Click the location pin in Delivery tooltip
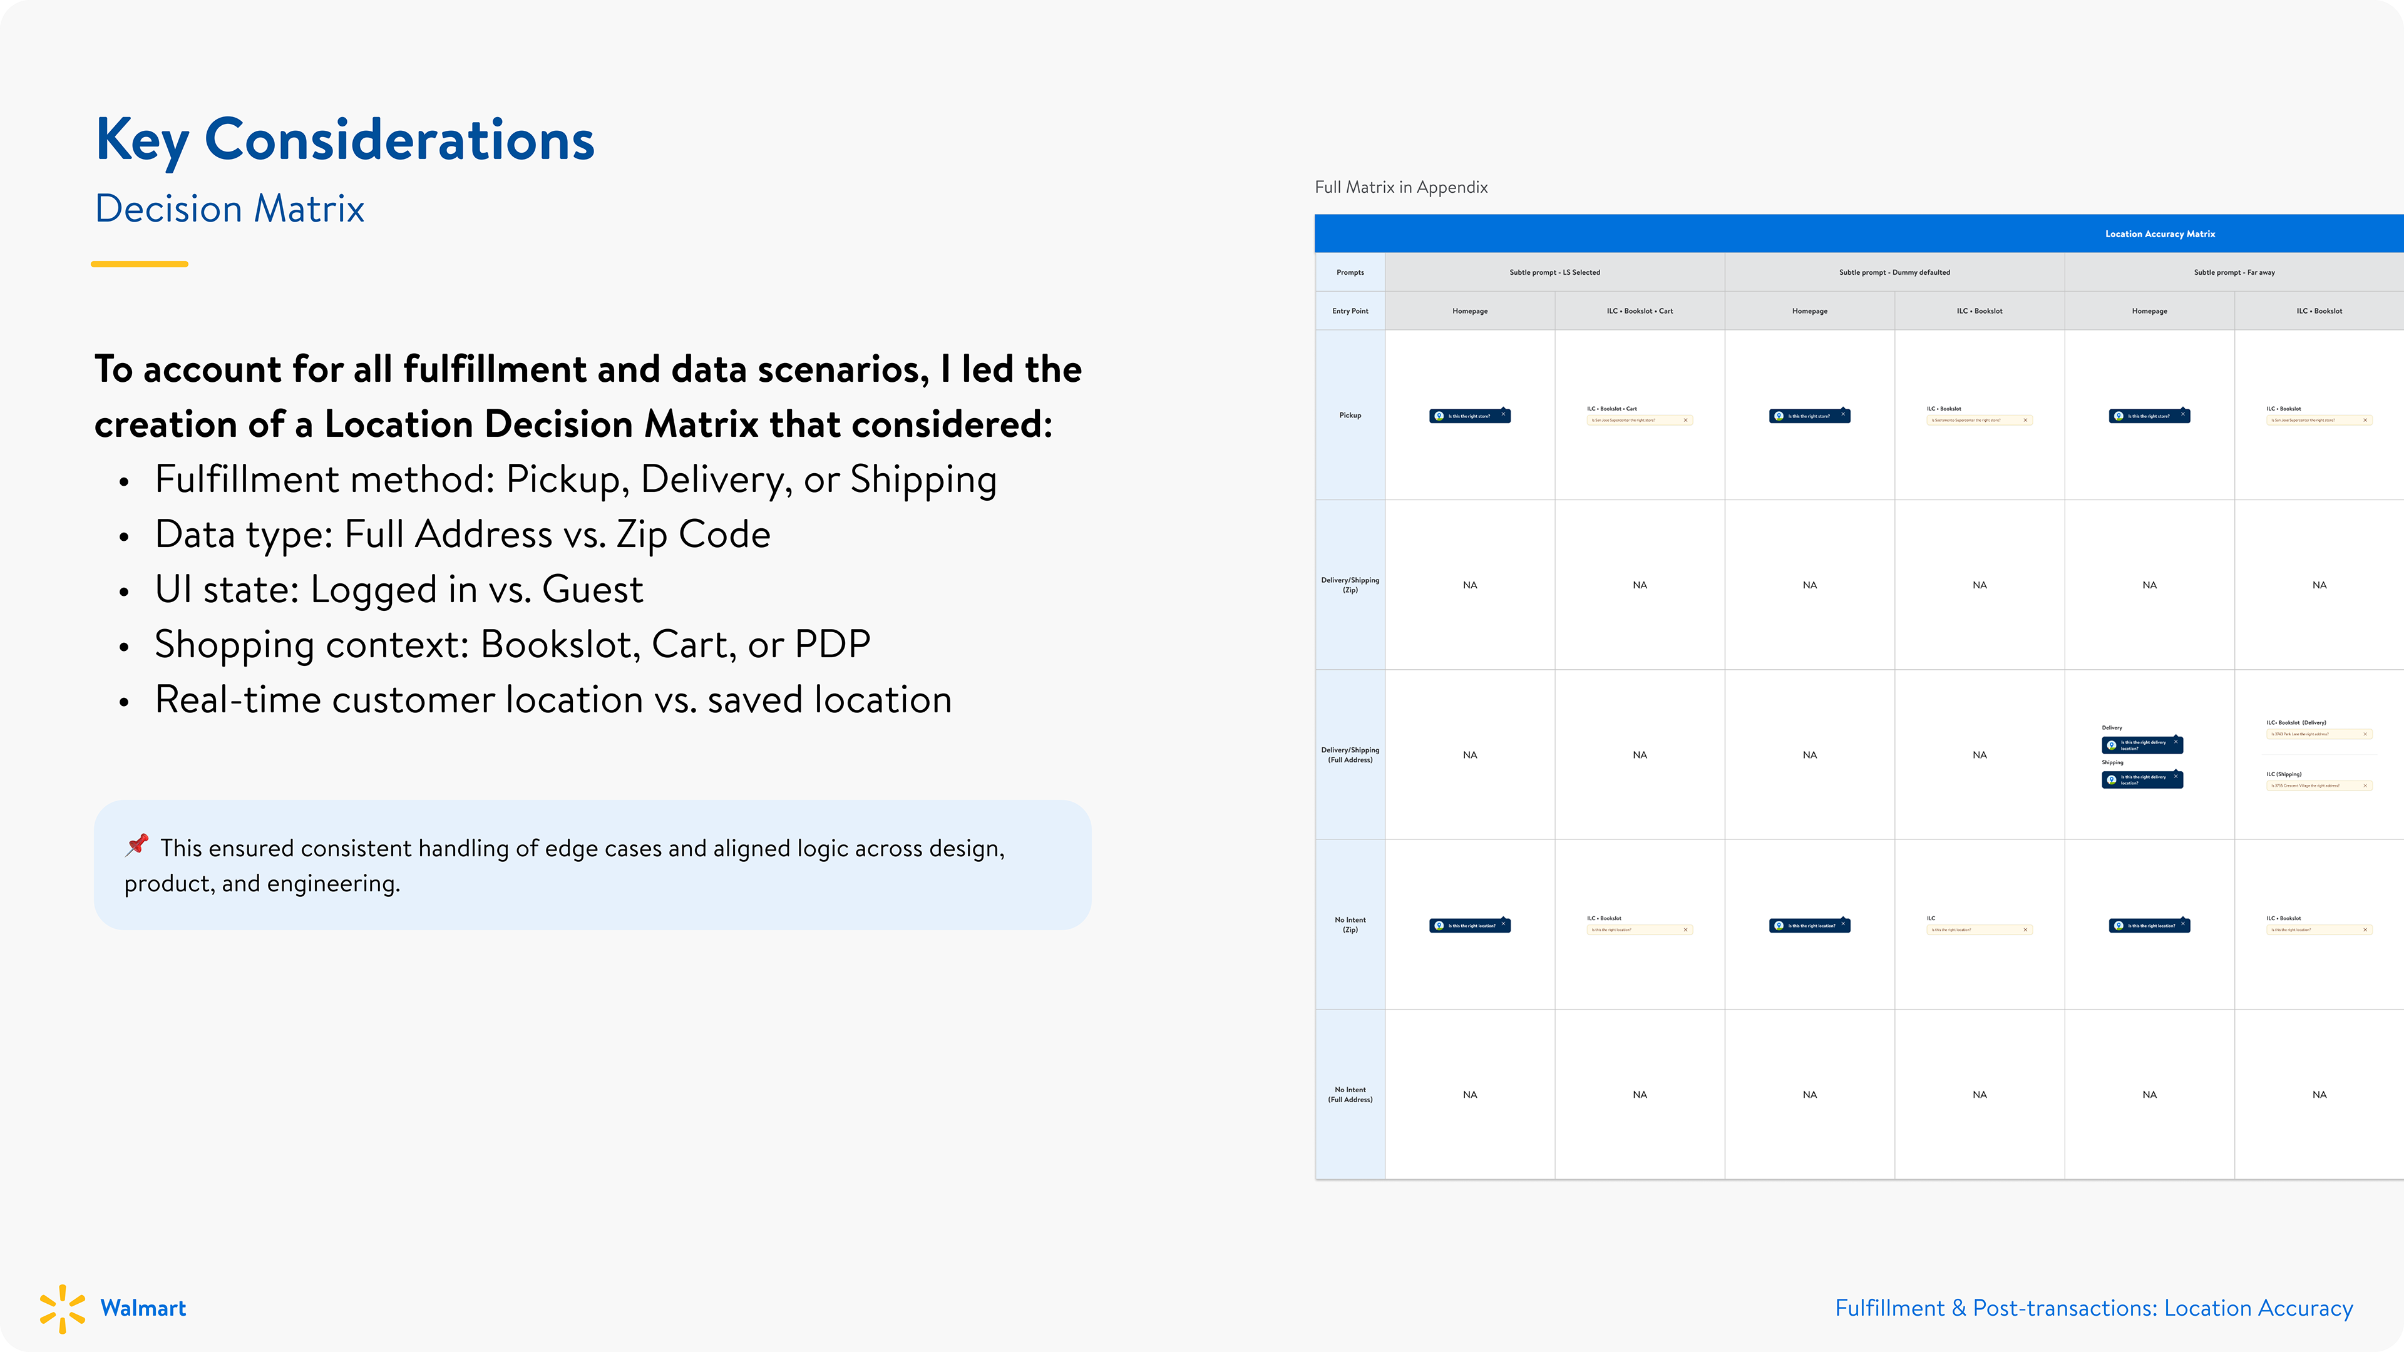The width and height of the screenshot is (2404, 1352). (x=2112, y=745)
